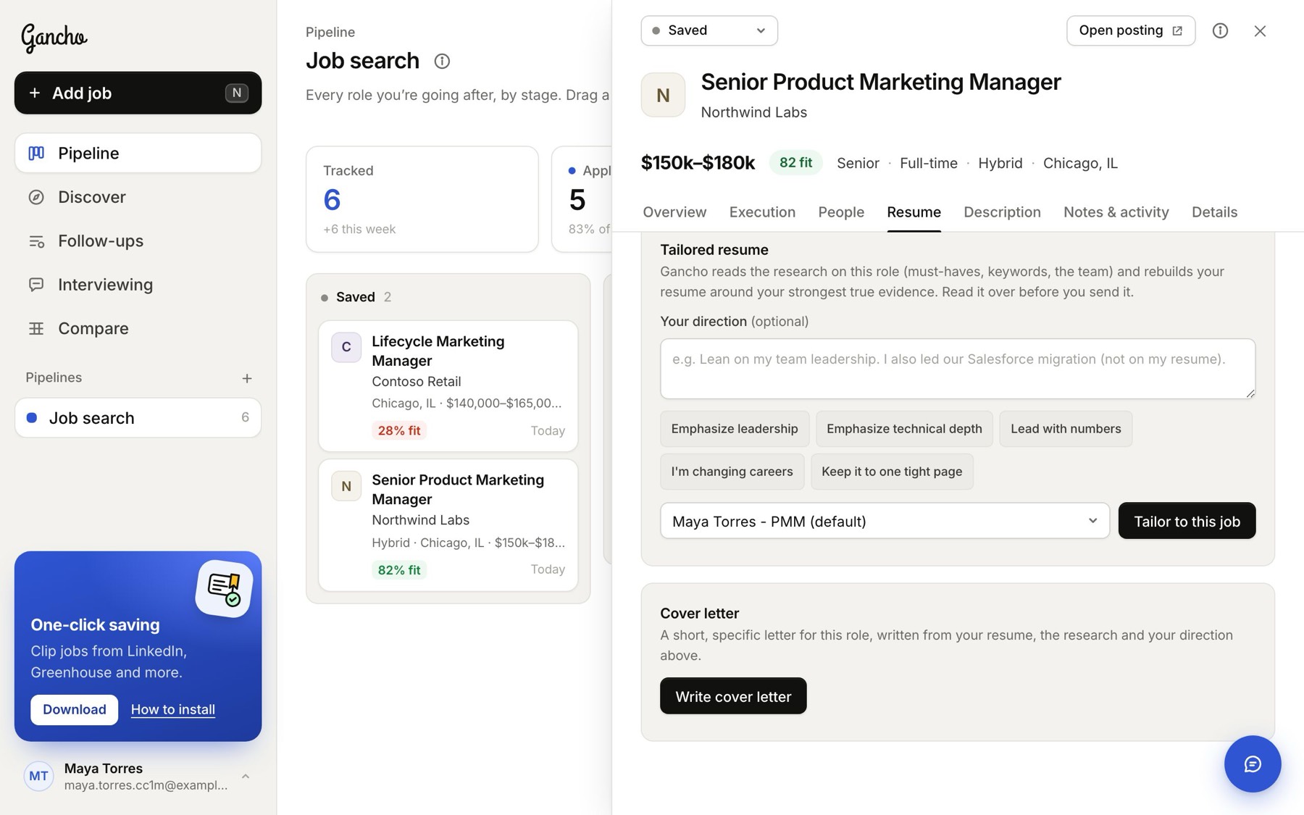Switch to the Overview tab
1304x815 pixels.
coord(674,212)
